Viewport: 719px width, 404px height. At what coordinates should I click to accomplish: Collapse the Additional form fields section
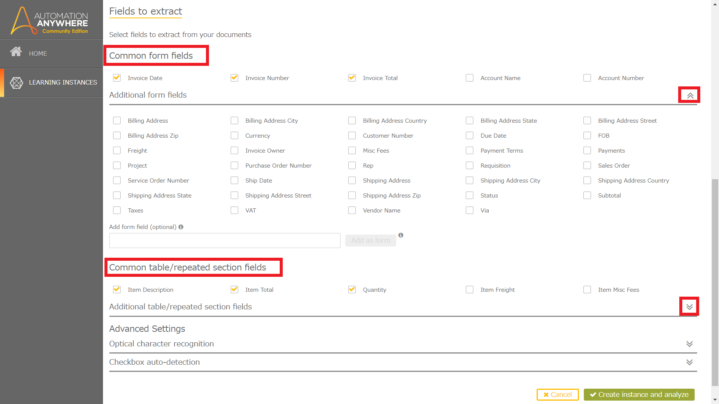tap(690, 95)
